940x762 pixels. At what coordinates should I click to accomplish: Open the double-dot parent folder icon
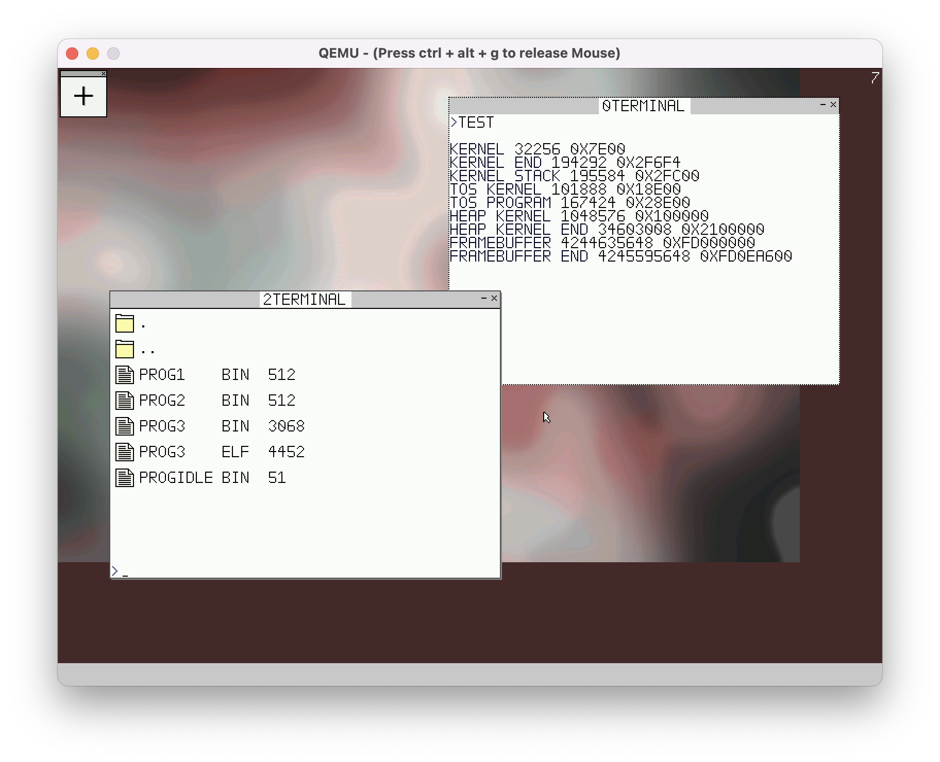point(125,349)
